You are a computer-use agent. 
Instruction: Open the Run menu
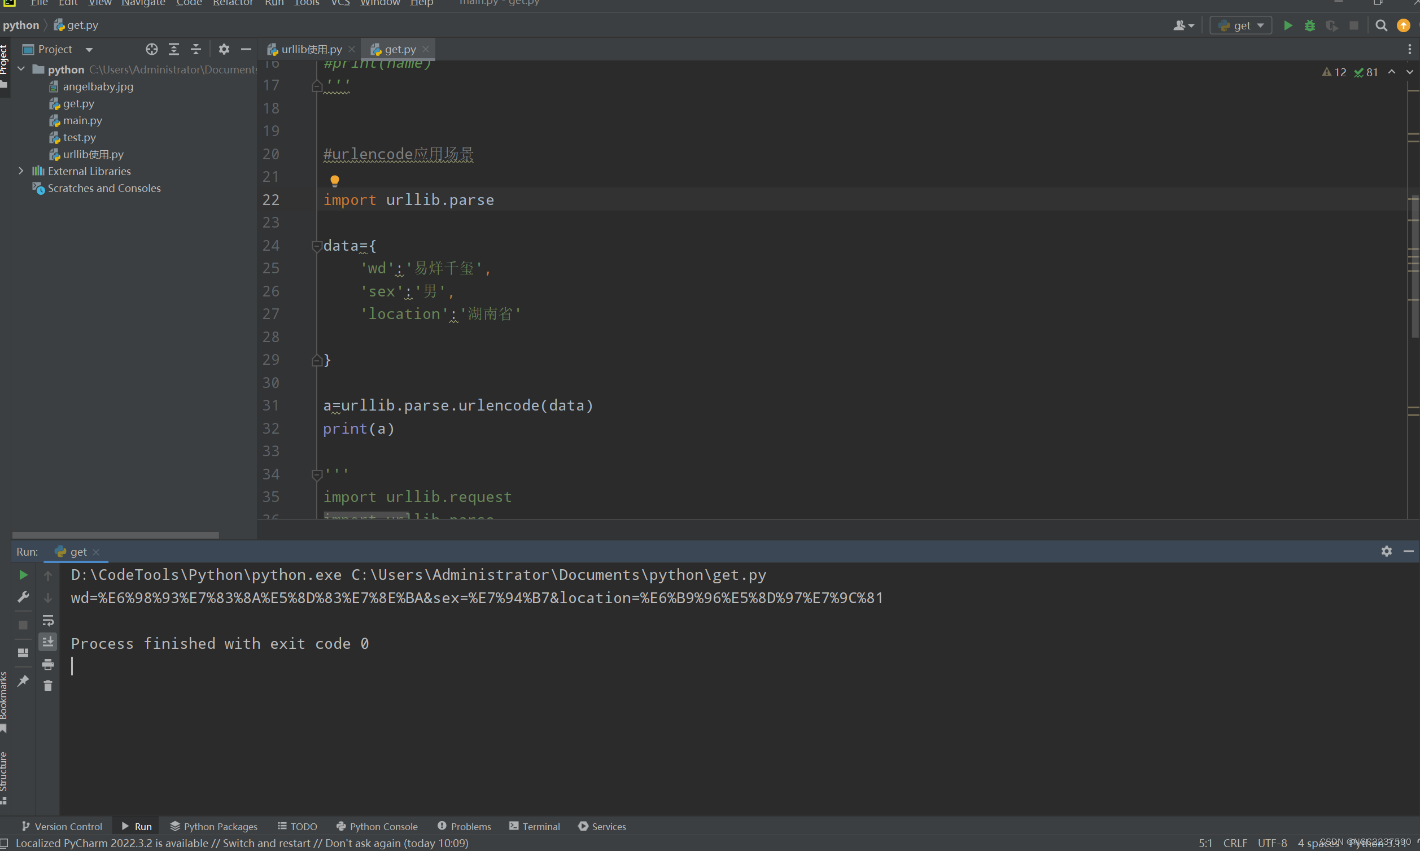pos(273,3)
